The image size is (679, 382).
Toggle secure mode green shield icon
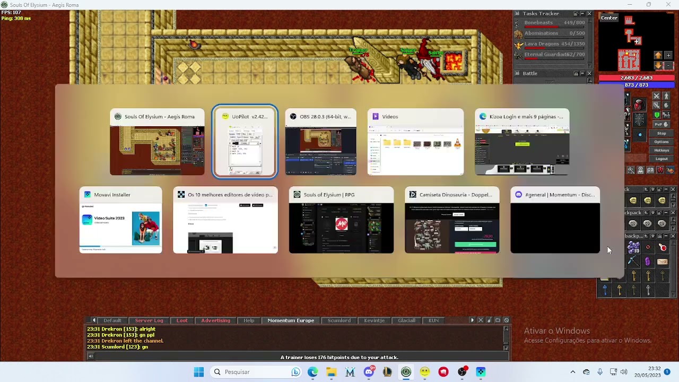pos(657,115)
